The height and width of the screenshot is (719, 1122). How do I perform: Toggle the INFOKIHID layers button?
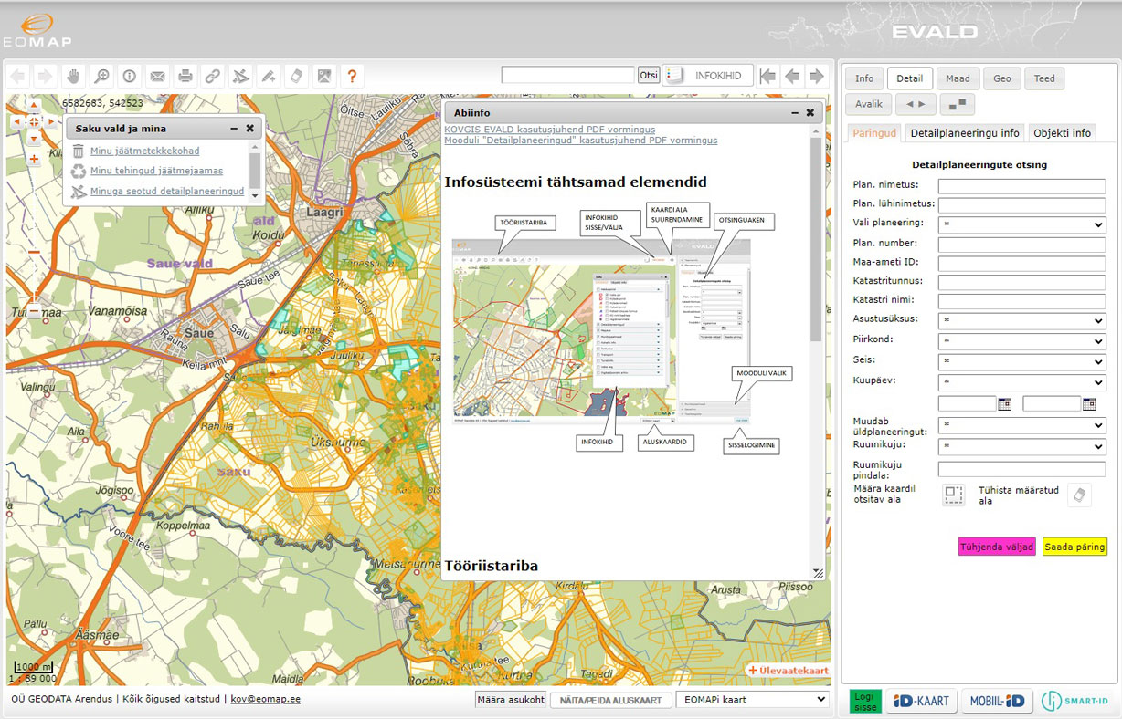(x=708, y=76)
